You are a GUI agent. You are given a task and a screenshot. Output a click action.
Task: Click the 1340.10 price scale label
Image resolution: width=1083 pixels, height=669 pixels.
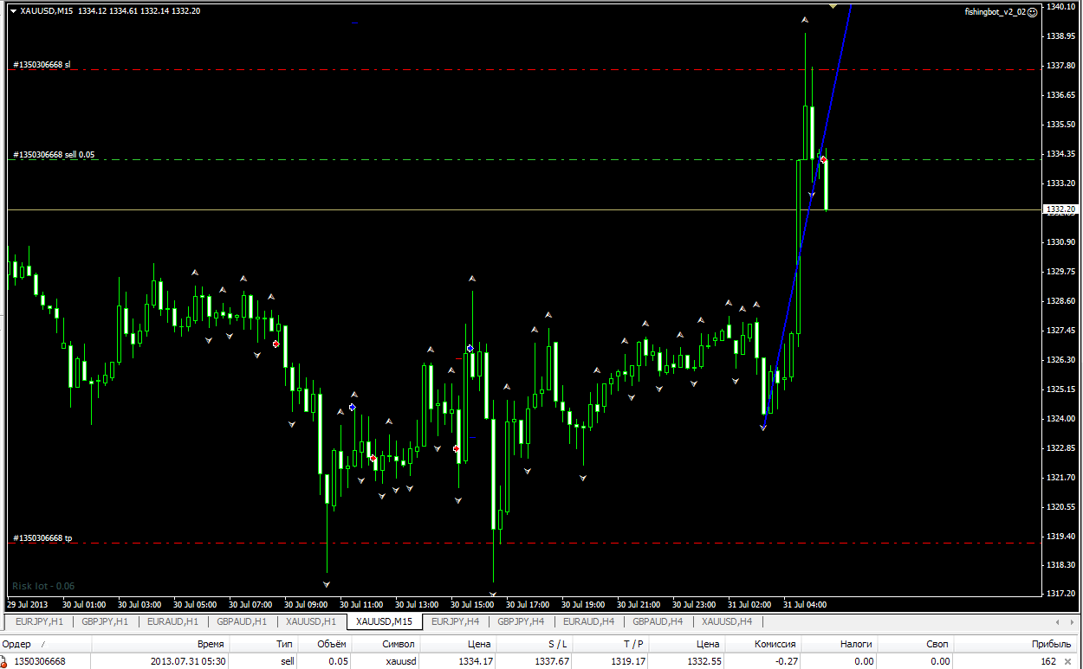[1060, 7]
